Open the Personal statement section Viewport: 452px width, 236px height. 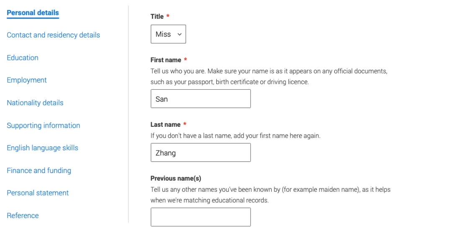pyautogui.click(x=38, y=193)
